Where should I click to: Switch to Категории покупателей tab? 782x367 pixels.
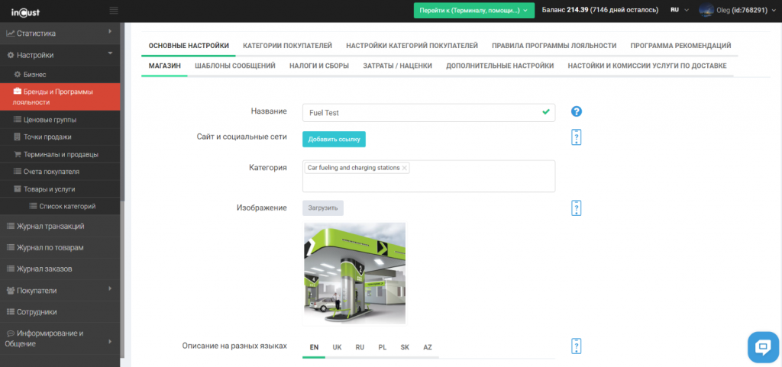pos(287,46)
